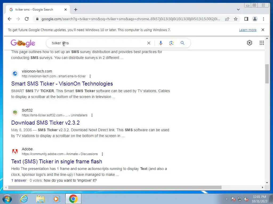Open the Download SMS Ticker v2.3.2 result
This screenshot has height=204, width=273.
(x=45, y=123)
